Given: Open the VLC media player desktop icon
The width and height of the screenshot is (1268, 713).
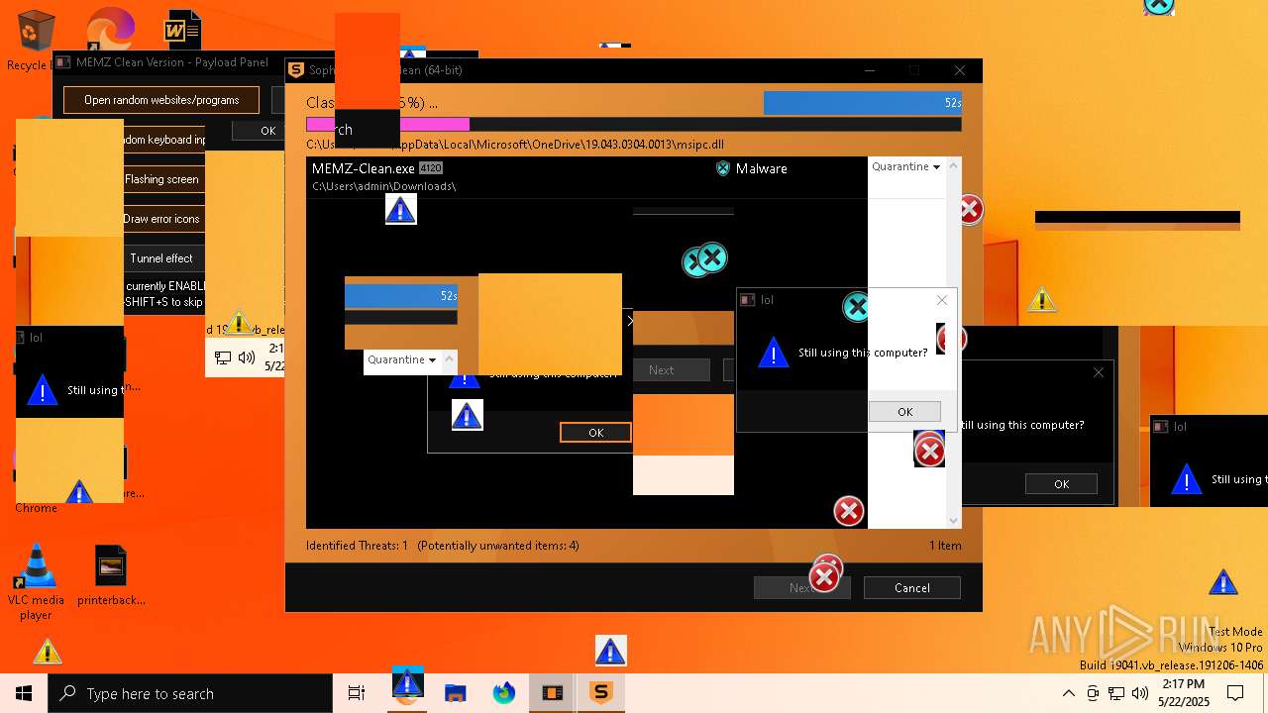Looking at the screenshot, I should click(x=36, y=567).
